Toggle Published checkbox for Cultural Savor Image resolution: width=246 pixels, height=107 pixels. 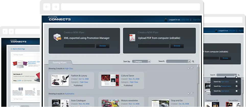122,85
